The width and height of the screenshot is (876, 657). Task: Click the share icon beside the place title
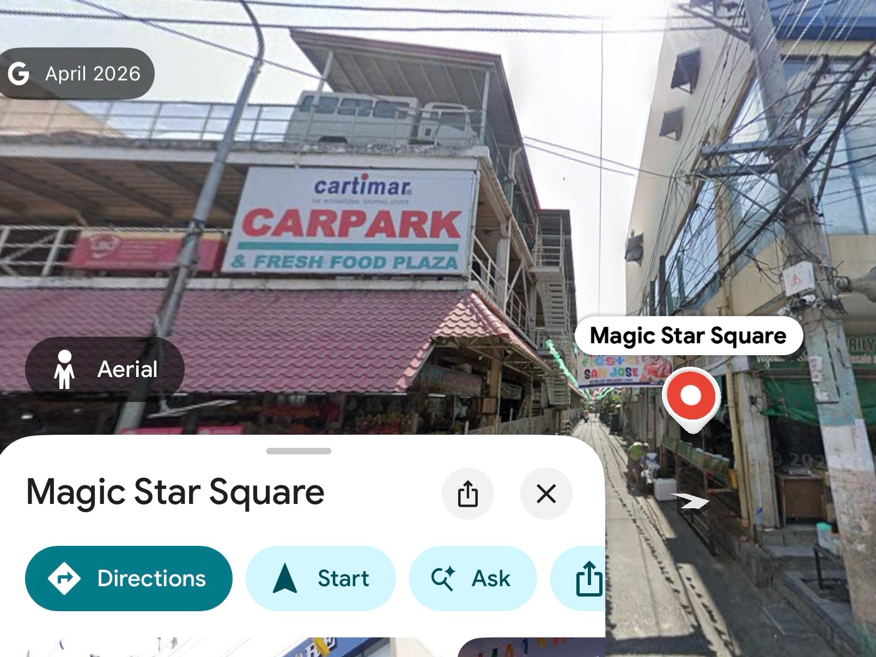[468, 494]
